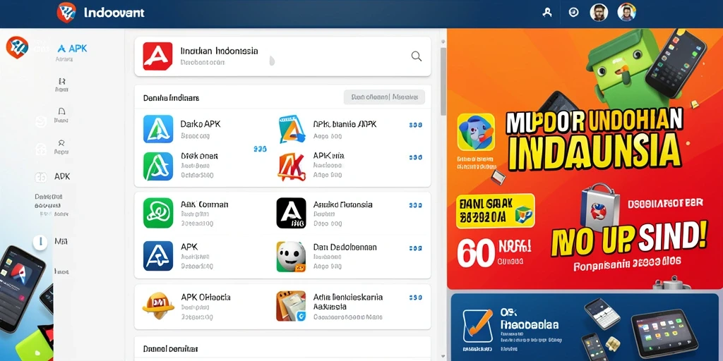Open the blue A icon beside APK
Image resolution: width=723 pixels, height=361 pixels.
[x=158, y=256]
